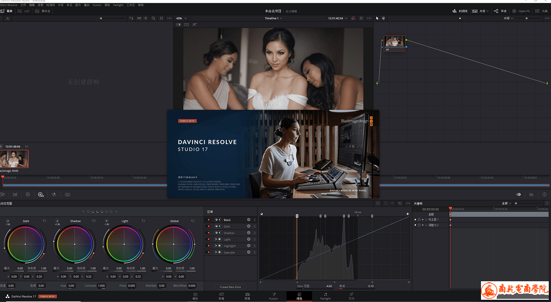Select the Blackmagic RAW clip thumbnail
The width and height of the screenshot is (551, 302).
click(14, 159)
